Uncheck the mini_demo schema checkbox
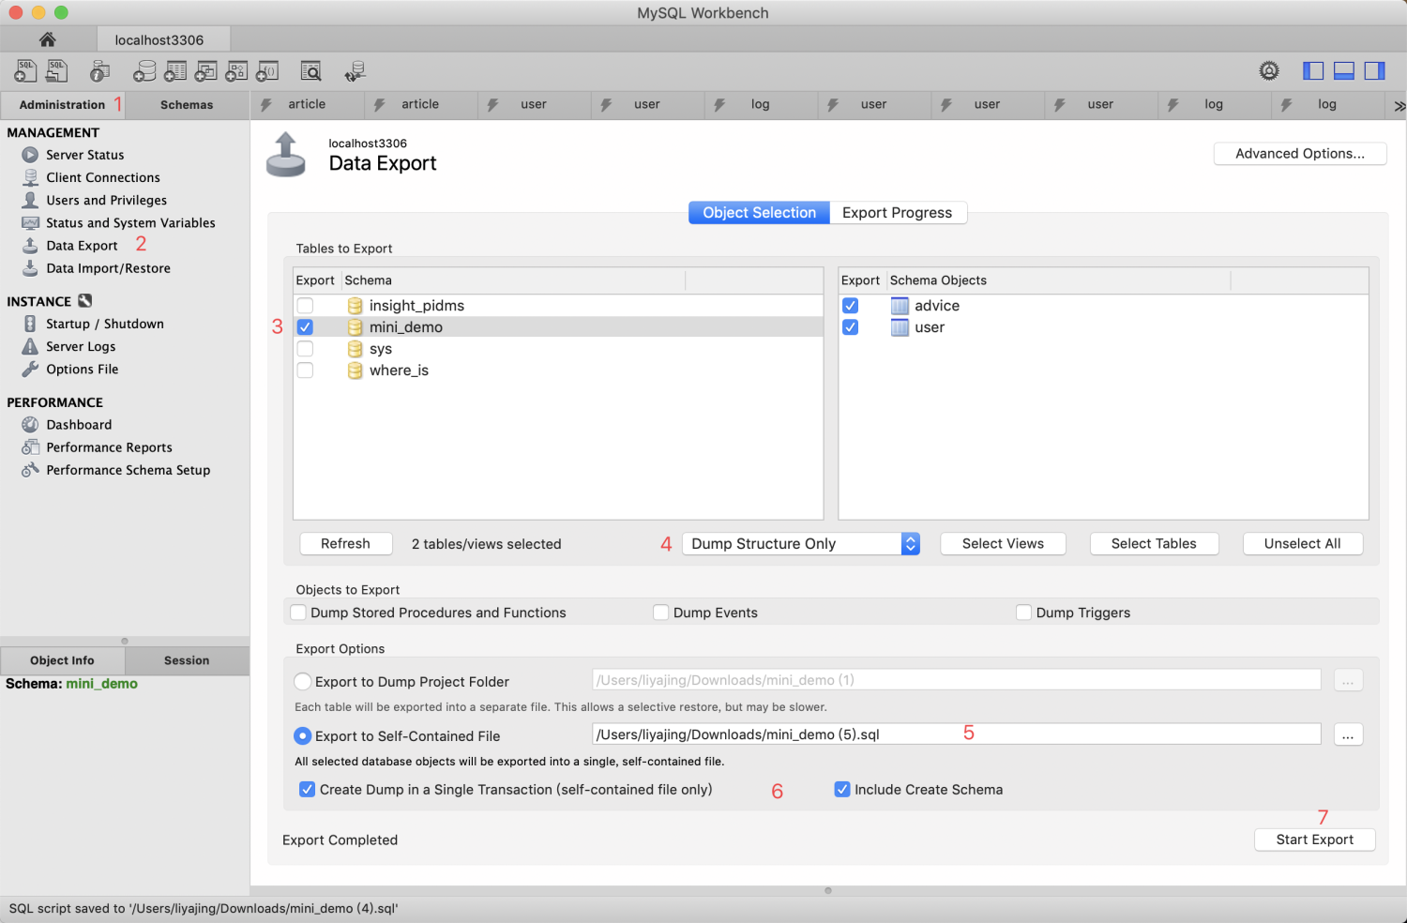The height and width of the screenshot is (923, 1407). [x=305, y=327]
